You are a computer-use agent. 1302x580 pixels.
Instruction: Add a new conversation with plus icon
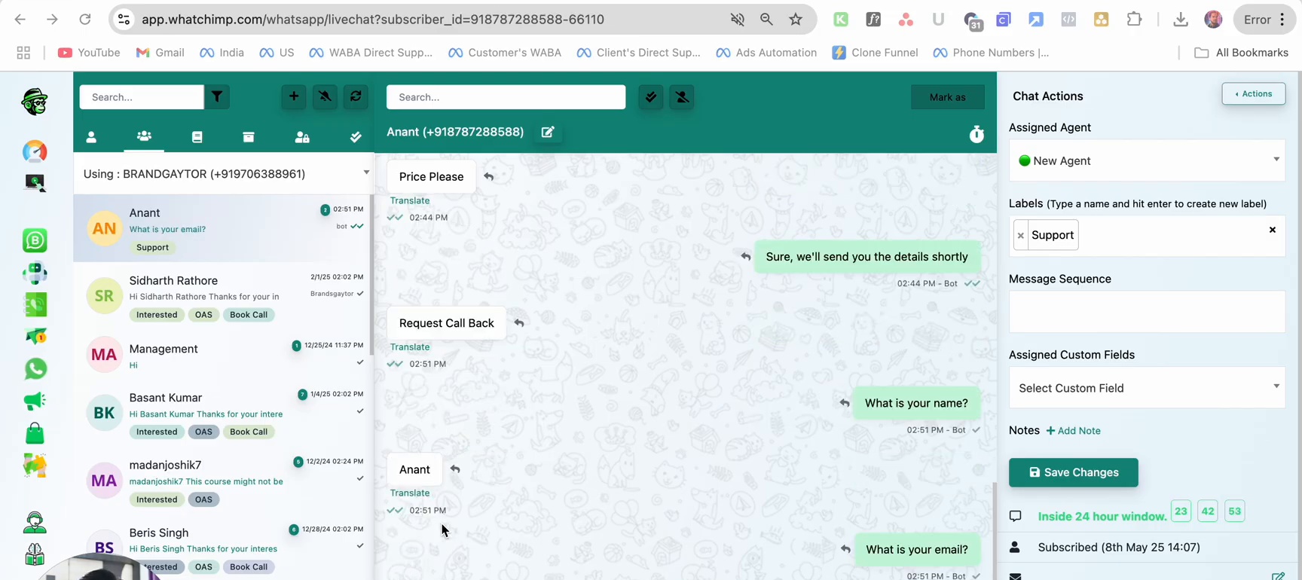click(x=294, y=96)
